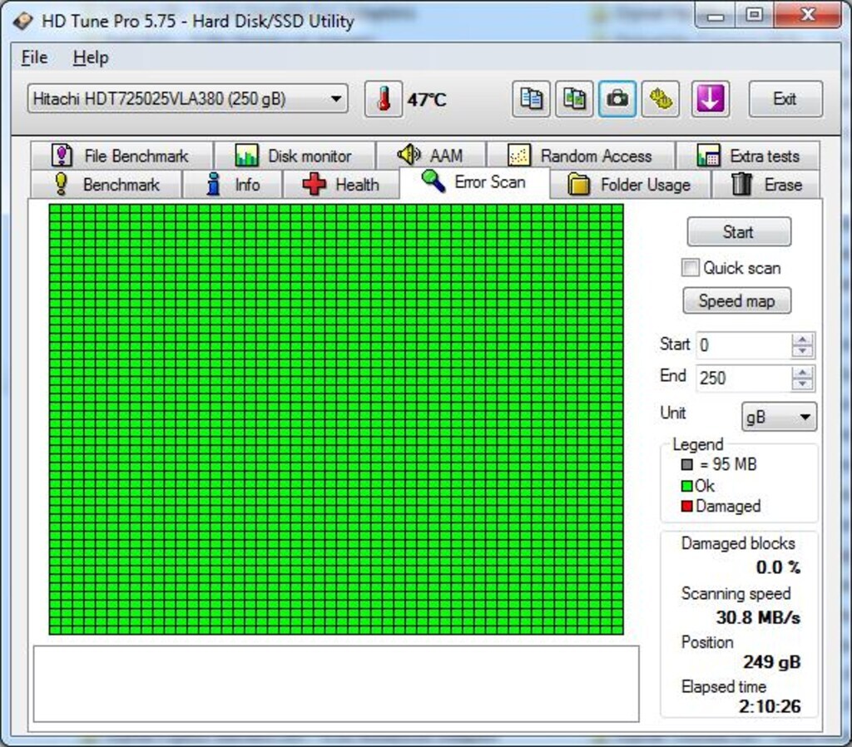The width and height of the screenshot is (852, 747).
Task: Click the empty error log box
Action: tap(336, 684)
